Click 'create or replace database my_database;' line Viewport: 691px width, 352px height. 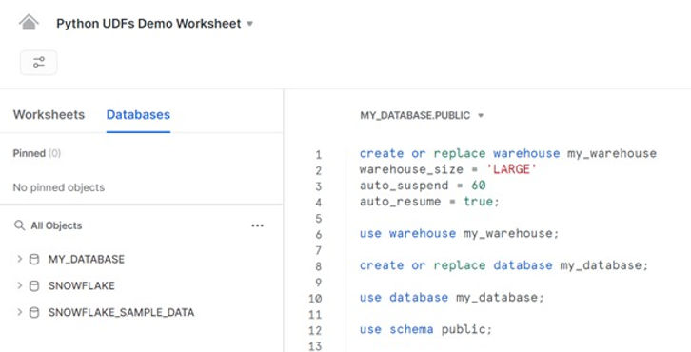[504, 265]
